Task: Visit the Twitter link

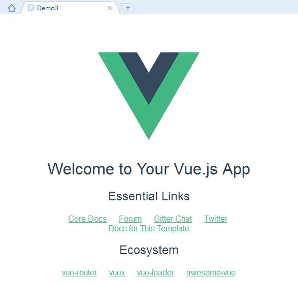Action: pyautogui.click(x=216, y=219)
